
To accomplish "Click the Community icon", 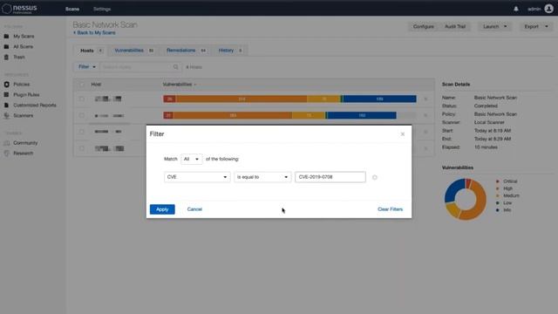I will click(x=6, y=143).
